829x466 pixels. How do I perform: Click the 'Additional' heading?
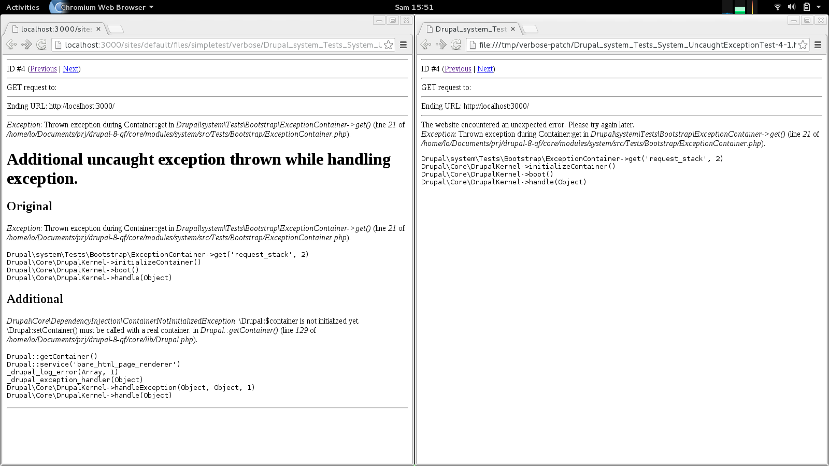pyautogui.click(x=35, y=299)
